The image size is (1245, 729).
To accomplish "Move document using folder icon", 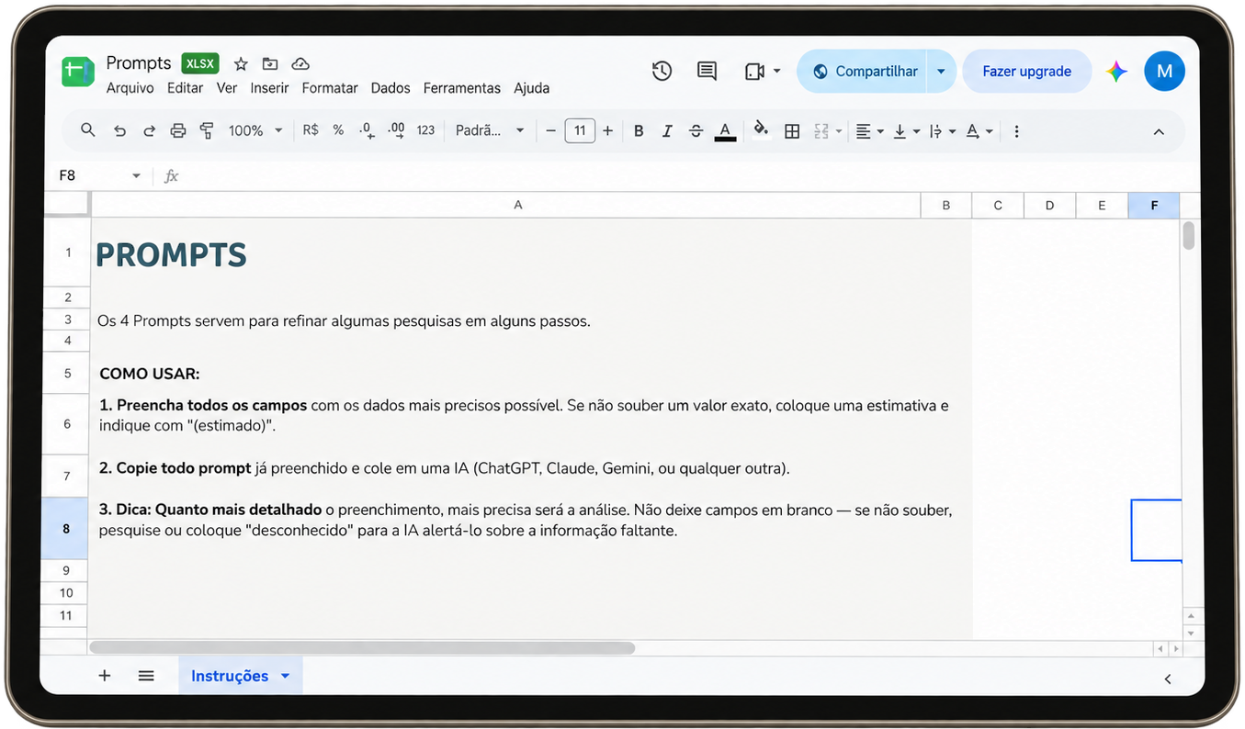I will coord(269,63).
